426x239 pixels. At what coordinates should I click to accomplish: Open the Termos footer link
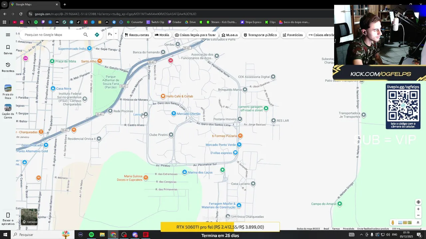336,229
